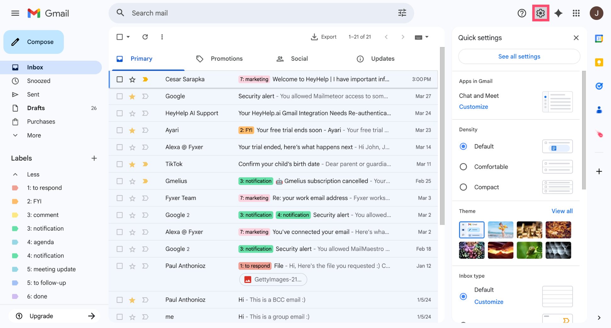Image resolution: width=611 pixels, height=328 pixels.
Task: Open the 3: notification label
Action: coord(45,229)
